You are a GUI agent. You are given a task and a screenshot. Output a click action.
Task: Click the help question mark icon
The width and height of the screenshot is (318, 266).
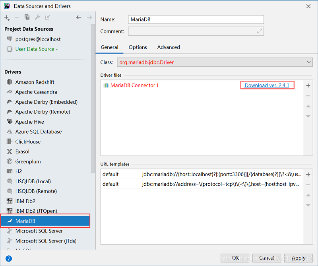click(x=9, y=258)
